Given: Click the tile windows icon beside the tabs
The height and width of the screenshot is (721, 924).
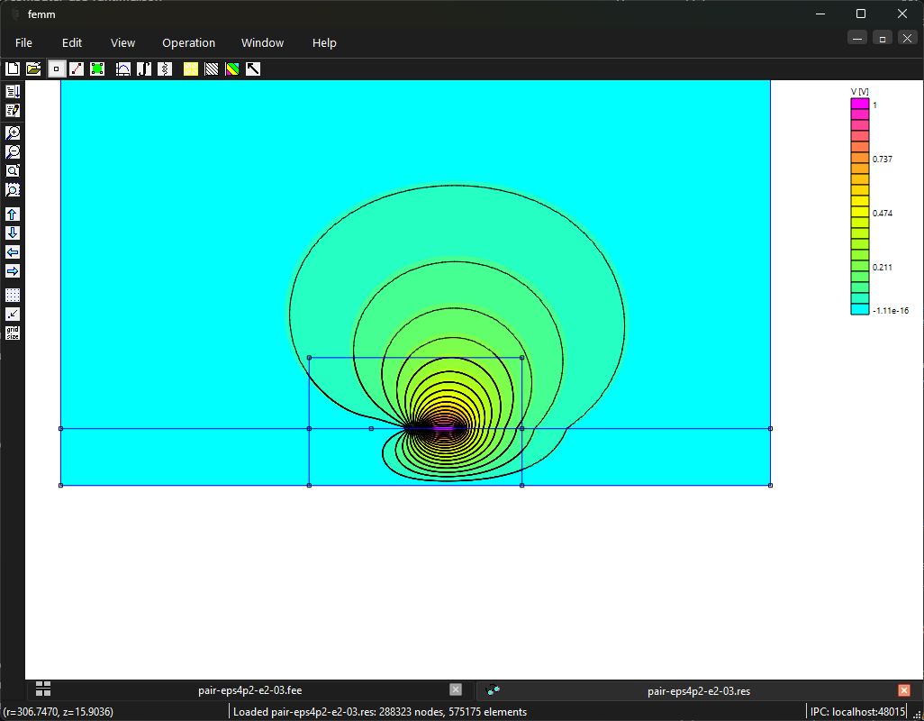Looking at the screenshot, I should pos(43,688).
